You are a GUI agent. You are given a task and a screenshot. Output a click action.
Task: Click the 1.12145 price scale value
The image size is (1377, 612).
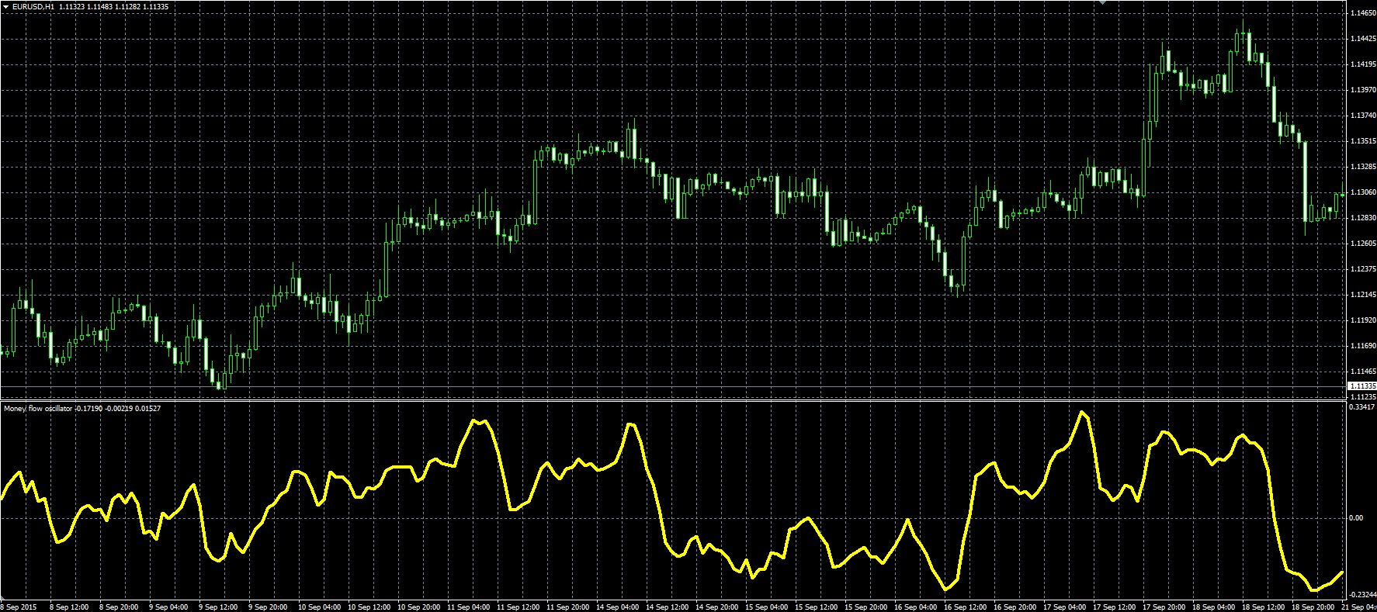click(1364, 295)
